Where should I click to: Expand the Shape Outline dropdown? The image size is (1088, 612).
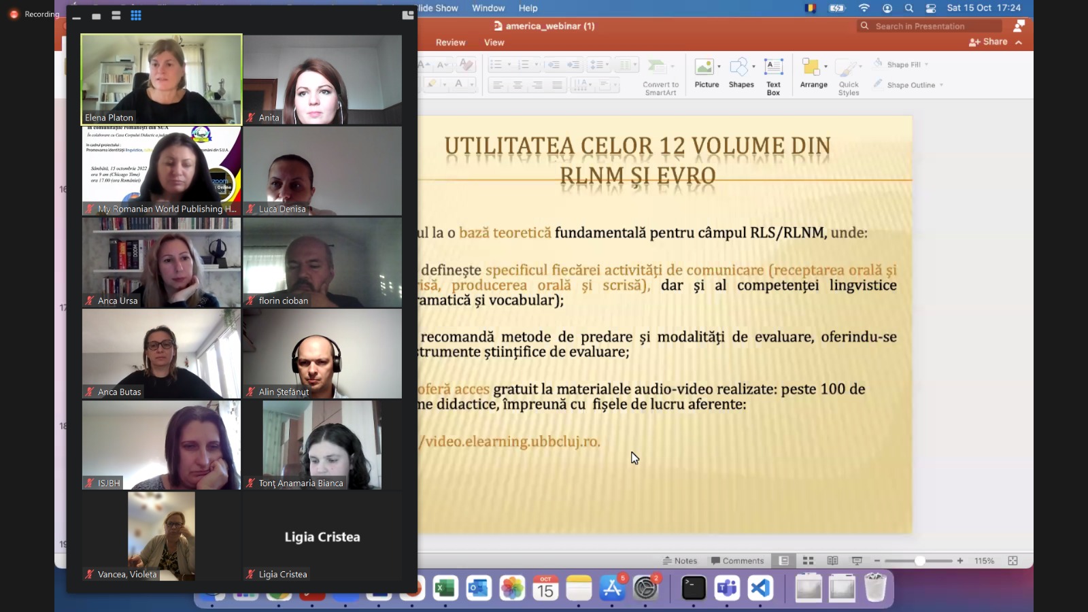941,86
